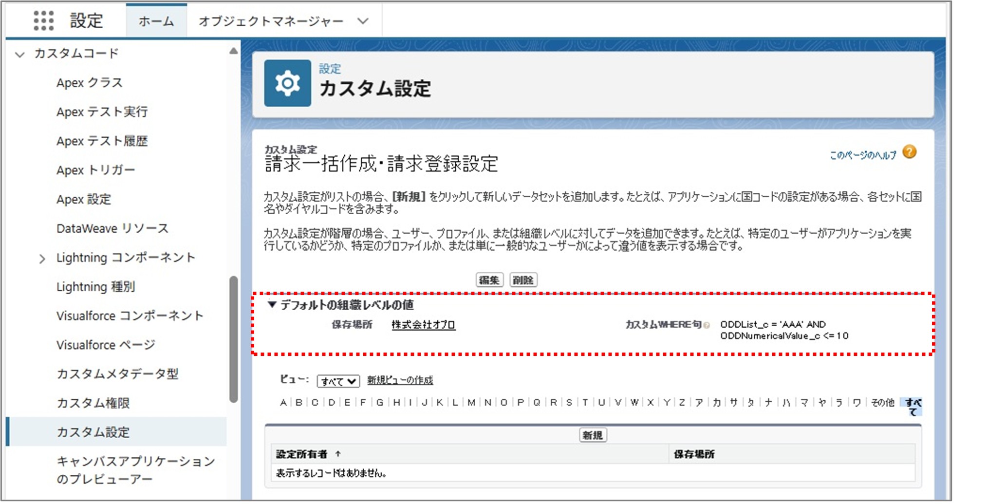Image resolution: width=987 pixels, height=504 pixels.
Task: Click the 削除 button
Action: click(x=524, y=280)
